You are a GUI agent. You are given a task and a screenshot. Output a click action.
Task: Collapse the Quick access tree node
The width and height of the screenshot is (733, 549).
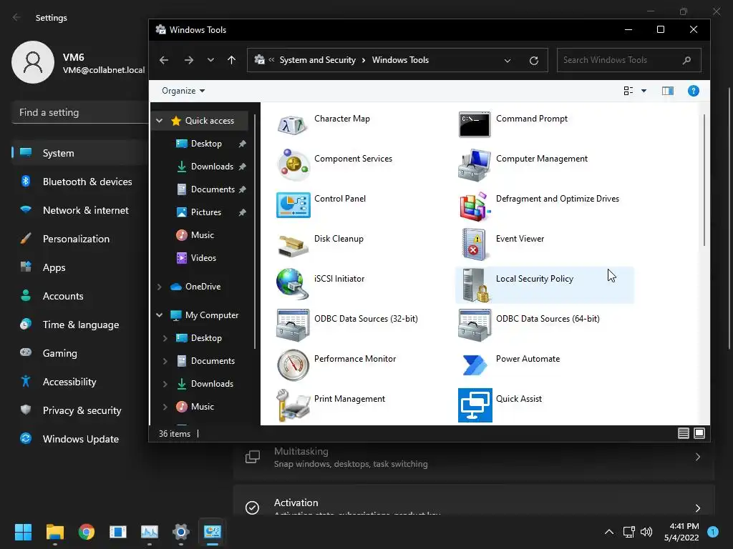pyautogui.click(x=160, y=120)
